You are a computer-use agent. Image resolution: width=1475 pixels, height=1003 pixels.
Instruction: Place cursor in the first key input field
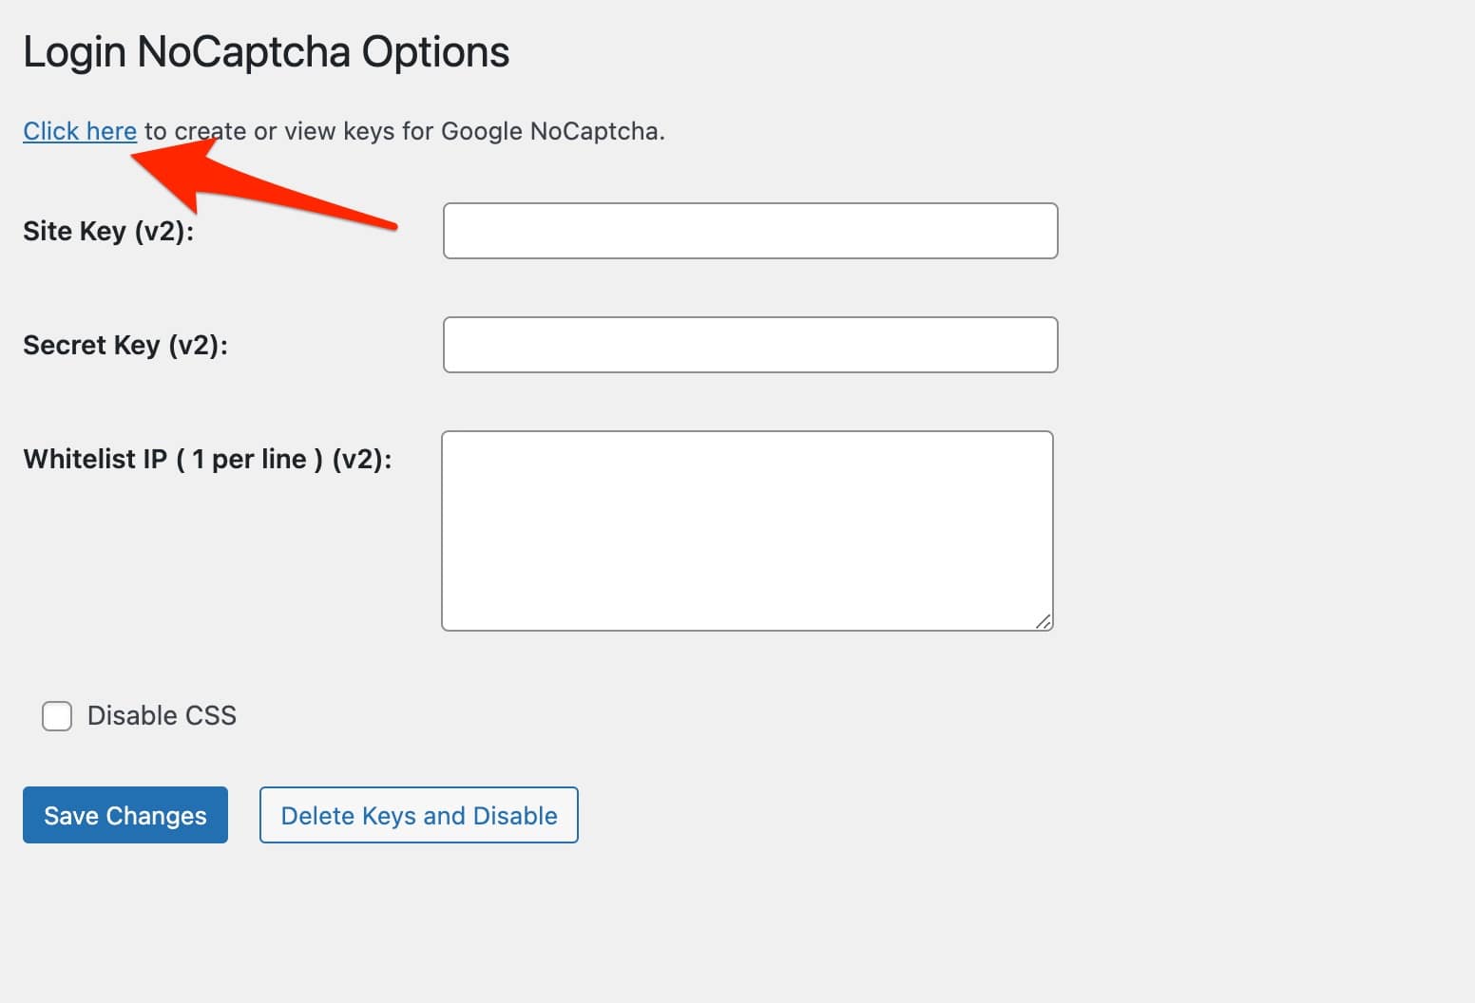click(x=750, y=231)
